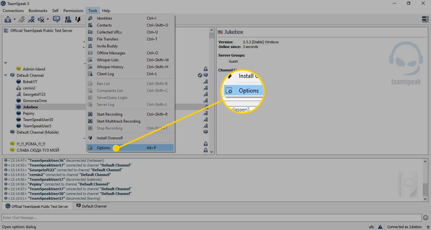The height and width of the screenshot is (230, 431).
Task: Click the subscribe-to-channels eye bubble icon
Action: pyautogui.click(x=56, y=20)
